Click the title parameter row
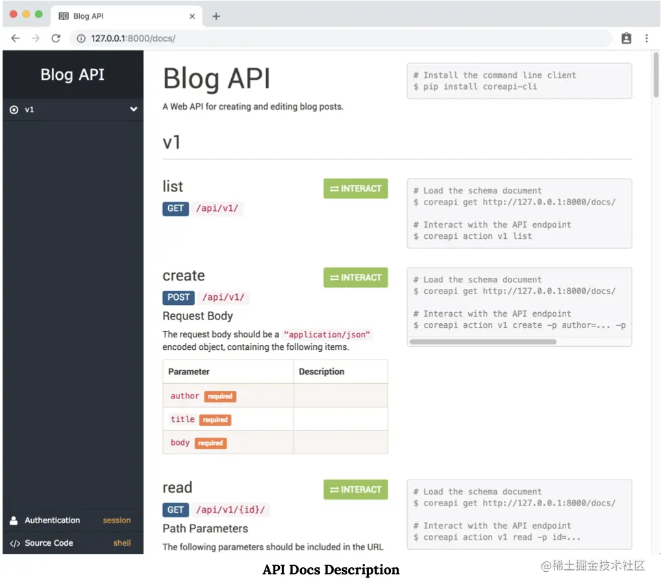 coord(275,419)
